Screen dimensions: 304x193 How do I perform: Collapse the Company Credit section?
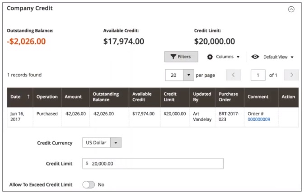point(291,9)
